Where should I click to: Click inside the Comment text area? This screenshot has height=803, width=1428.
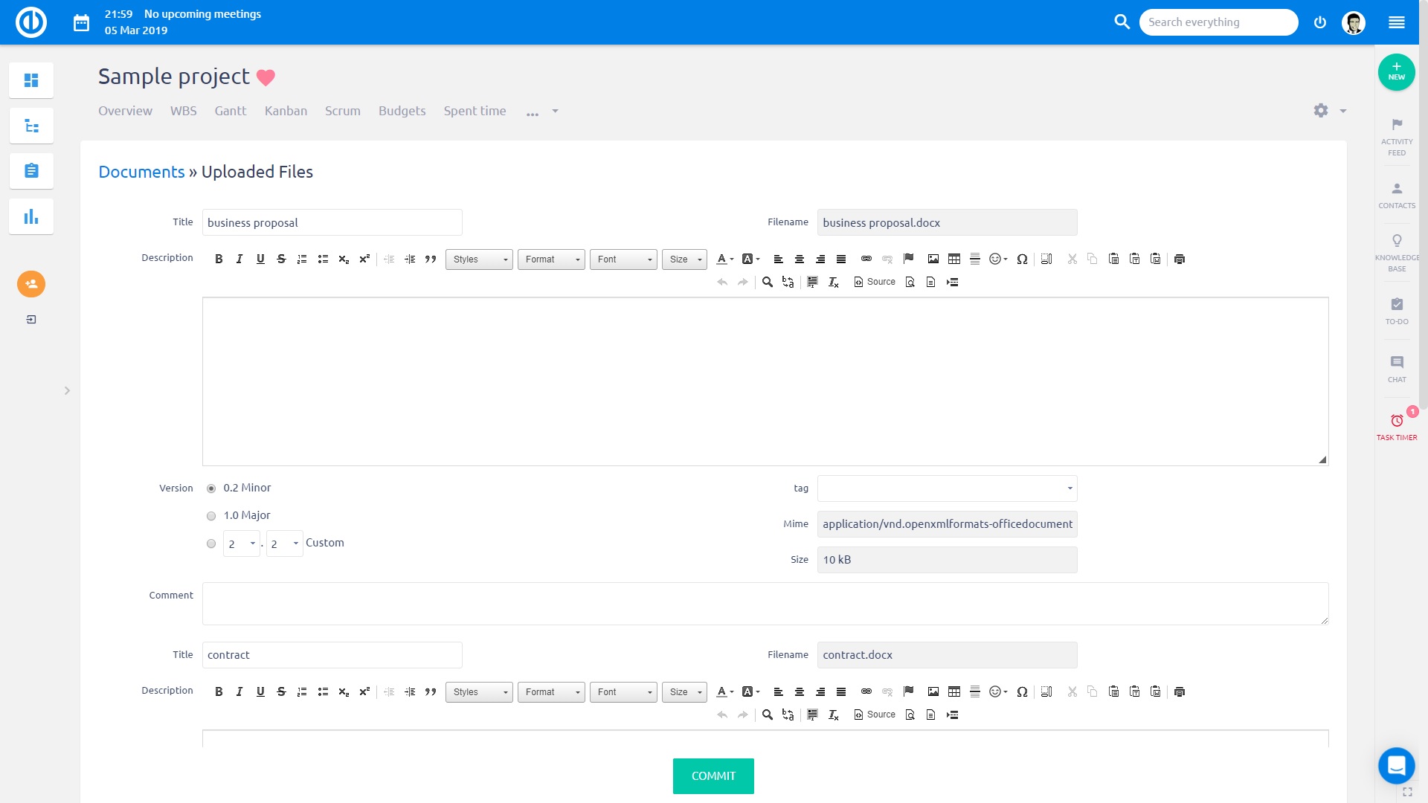pyautogui.click(x=765, y=603)
